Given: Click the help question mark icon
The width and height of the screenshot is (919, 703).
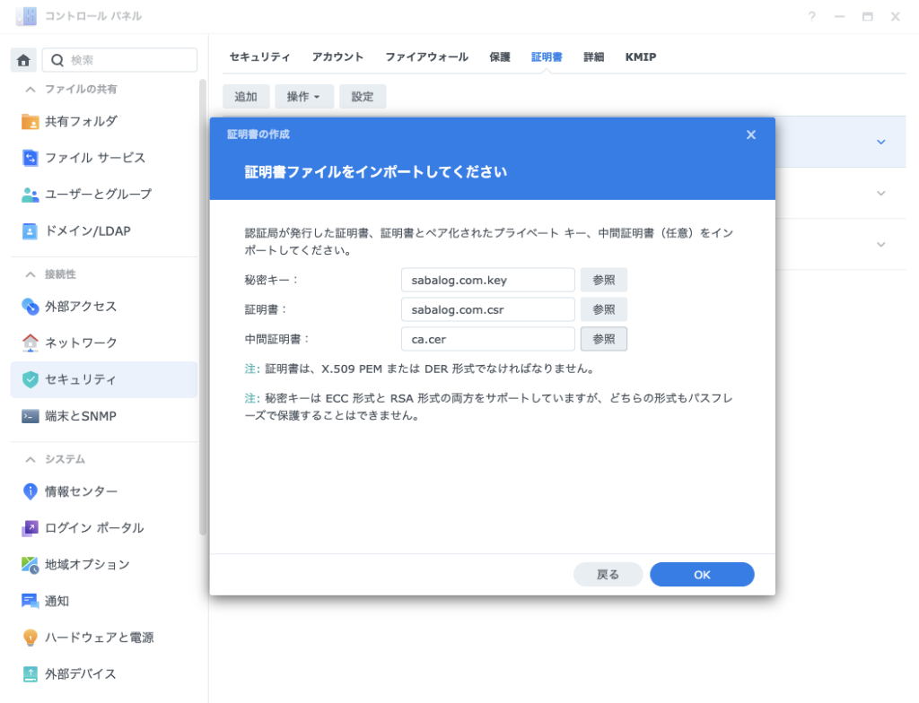Looking at the screenshot, I should point(811,16).
